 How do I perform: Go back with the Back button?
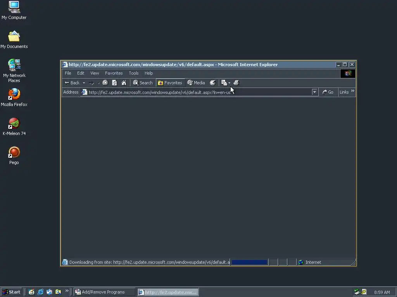[x=72, y=83]
